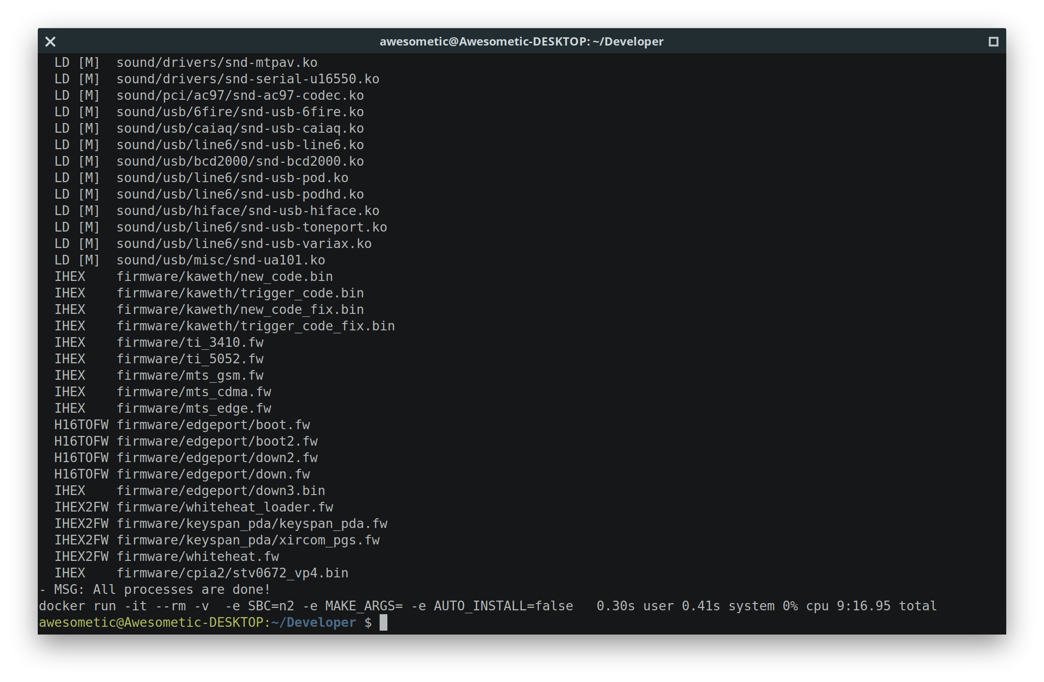Click the firmware/ti_3410.fw line

coord(190,342)
